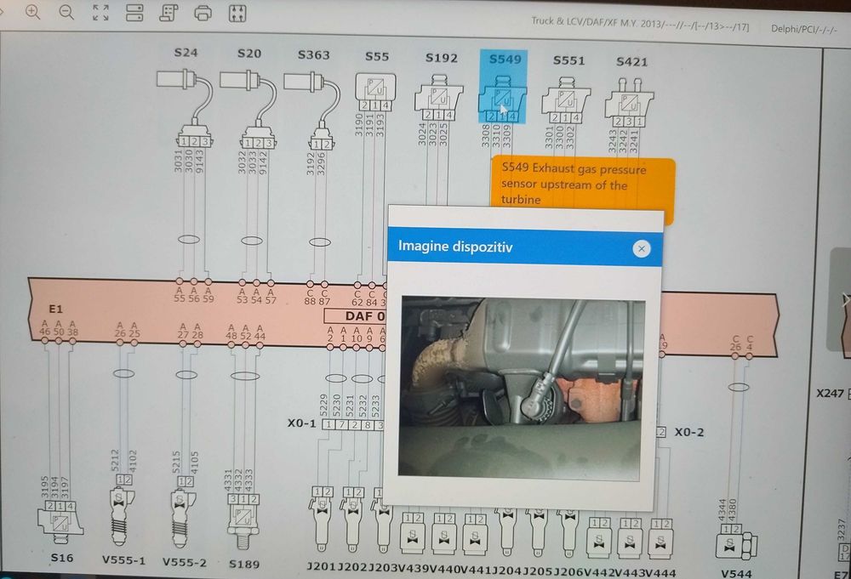Zoom out using the magnifier minus icon
The width and height of the screenshot is (851, 579).
point(66,11)
